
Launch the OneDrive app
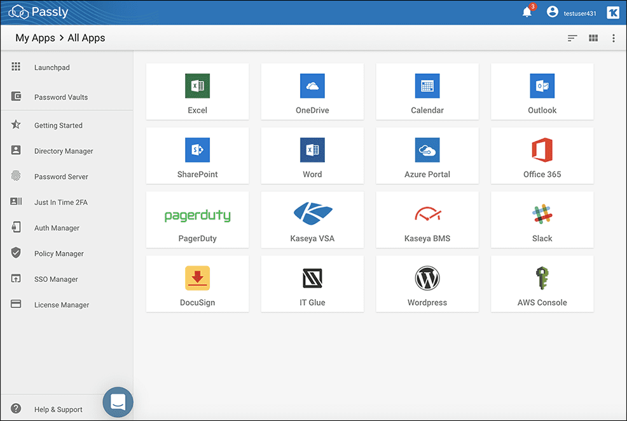coord(312,91)
